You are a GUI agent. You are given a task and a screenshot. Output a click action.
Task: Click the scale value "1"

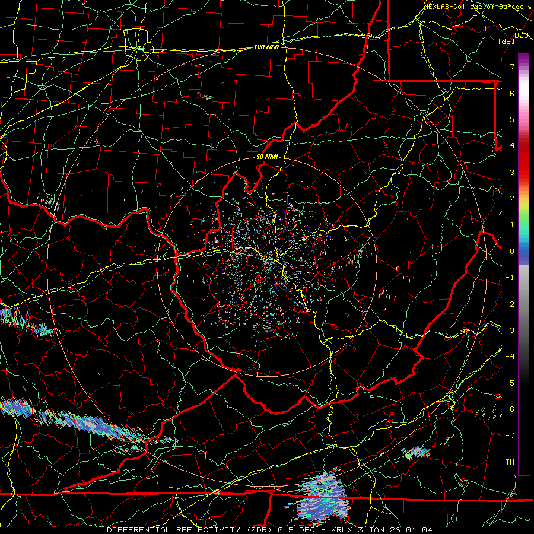pyautogui.click(x=512, y=225)
